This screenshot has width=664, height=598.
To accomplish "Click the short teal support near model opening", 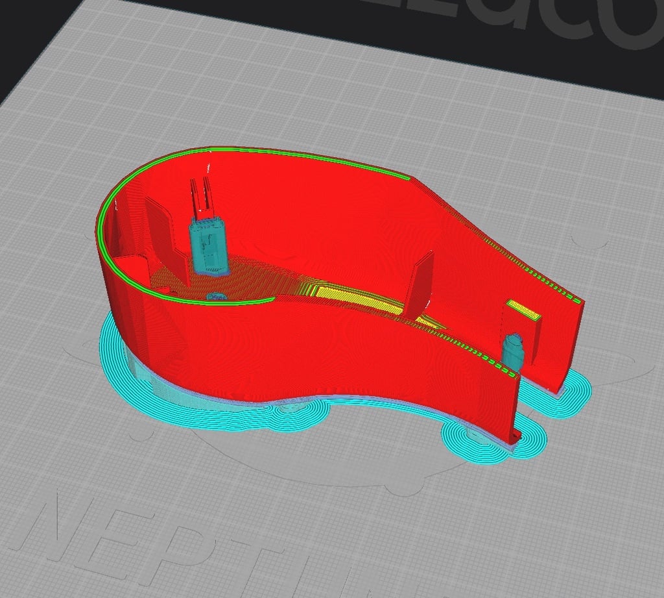I will 513,353.
